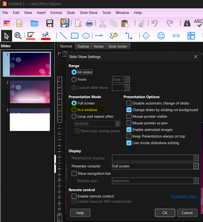Check Keep Presentation always on top
Viewport: 203px width, 222px height.
[x=129, y=136]
